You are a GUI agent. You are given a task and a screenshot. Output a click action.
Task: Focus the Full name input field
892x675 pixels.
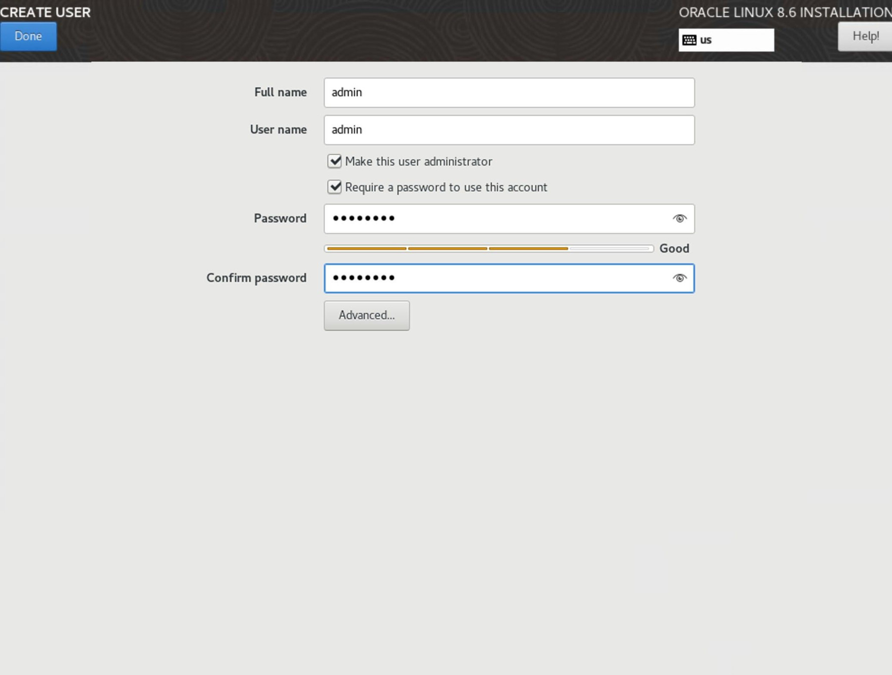pos(509,93)
